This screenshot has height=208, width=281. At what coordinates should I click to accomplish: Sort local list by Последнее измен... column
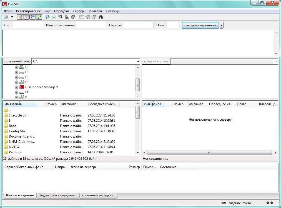pos(103,104)
